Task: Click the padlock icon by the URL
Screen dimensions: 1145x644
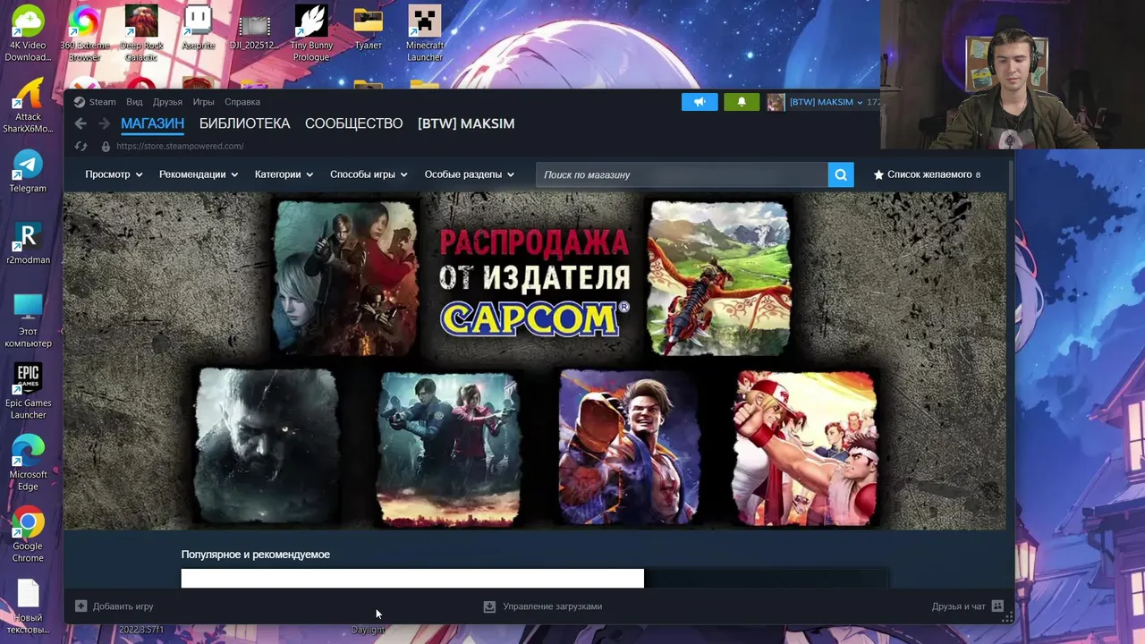Action: 106,146
